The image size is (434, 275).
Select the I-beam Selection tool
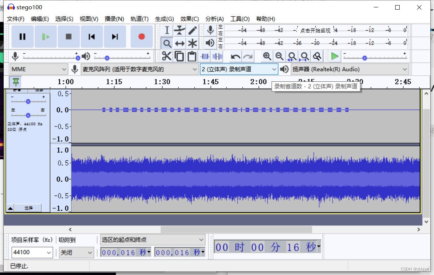(167, 30)
